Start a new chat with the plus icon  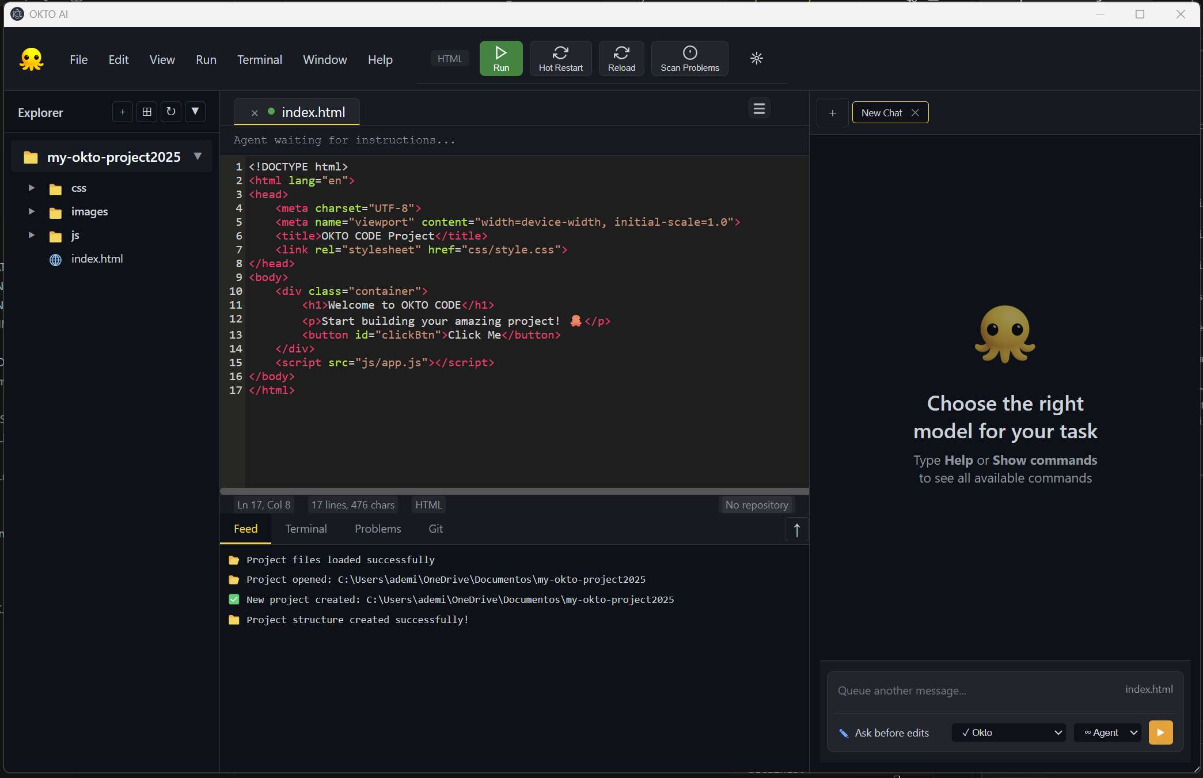(x=832, y=112)
